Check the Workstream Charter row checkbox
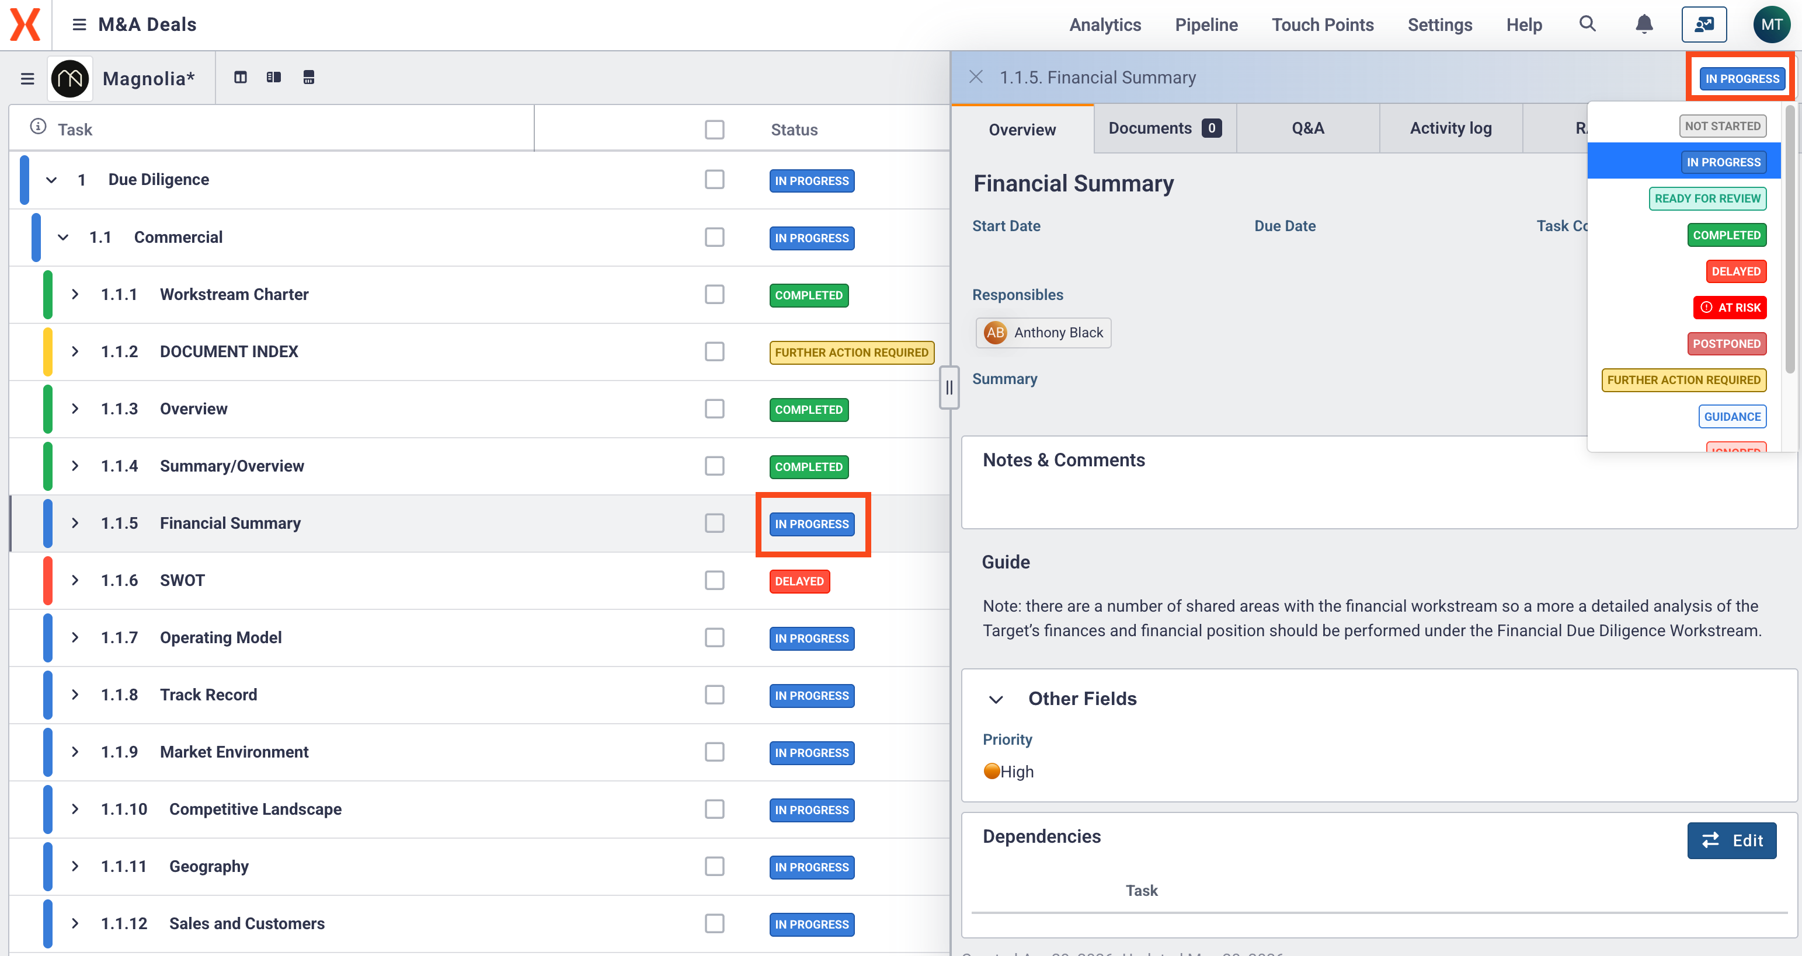1802x956 pixels. click(x=714, y=294)
